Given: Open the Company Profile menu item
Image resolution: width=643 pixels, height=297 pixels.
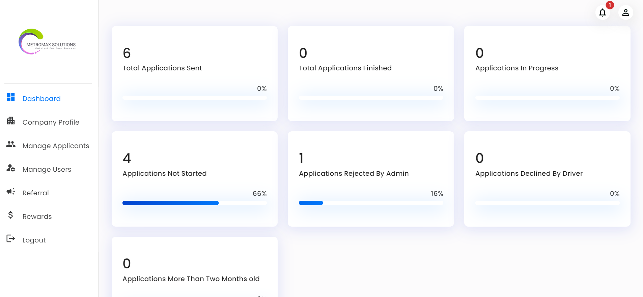Looking at the screenshot, I should pyautogui.click(x=51, y=122).
